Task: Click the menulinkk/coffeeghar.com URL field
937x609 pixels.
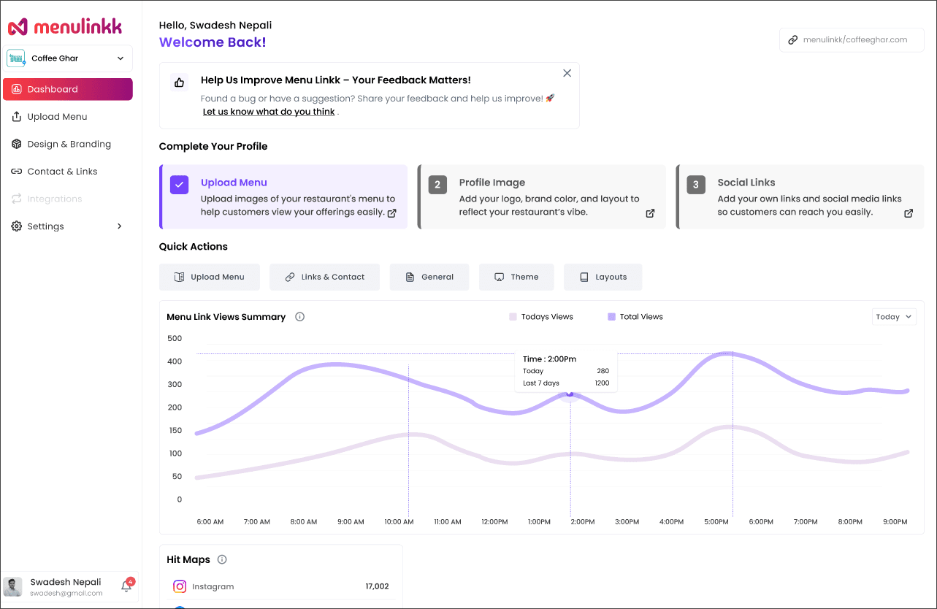Action: [x=852, y=39]
